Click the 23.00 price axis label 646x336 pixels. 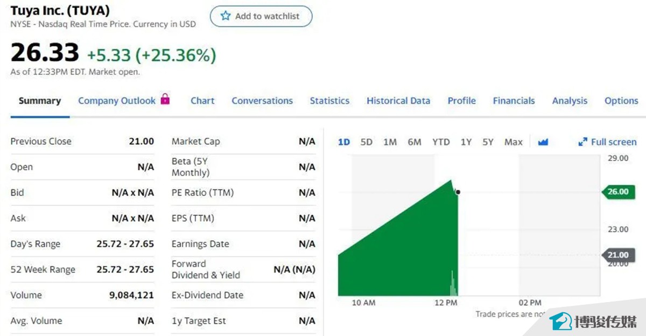[618, 229]
